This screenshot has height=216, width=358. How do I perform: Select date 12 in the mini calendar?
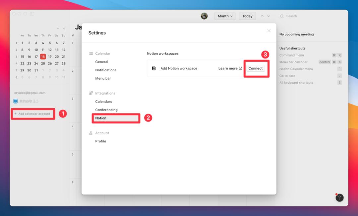point(50,50)
